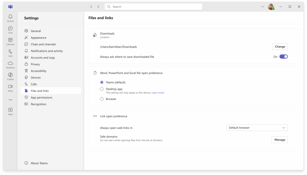Select Teams (default) open preference

coord(102,82)
